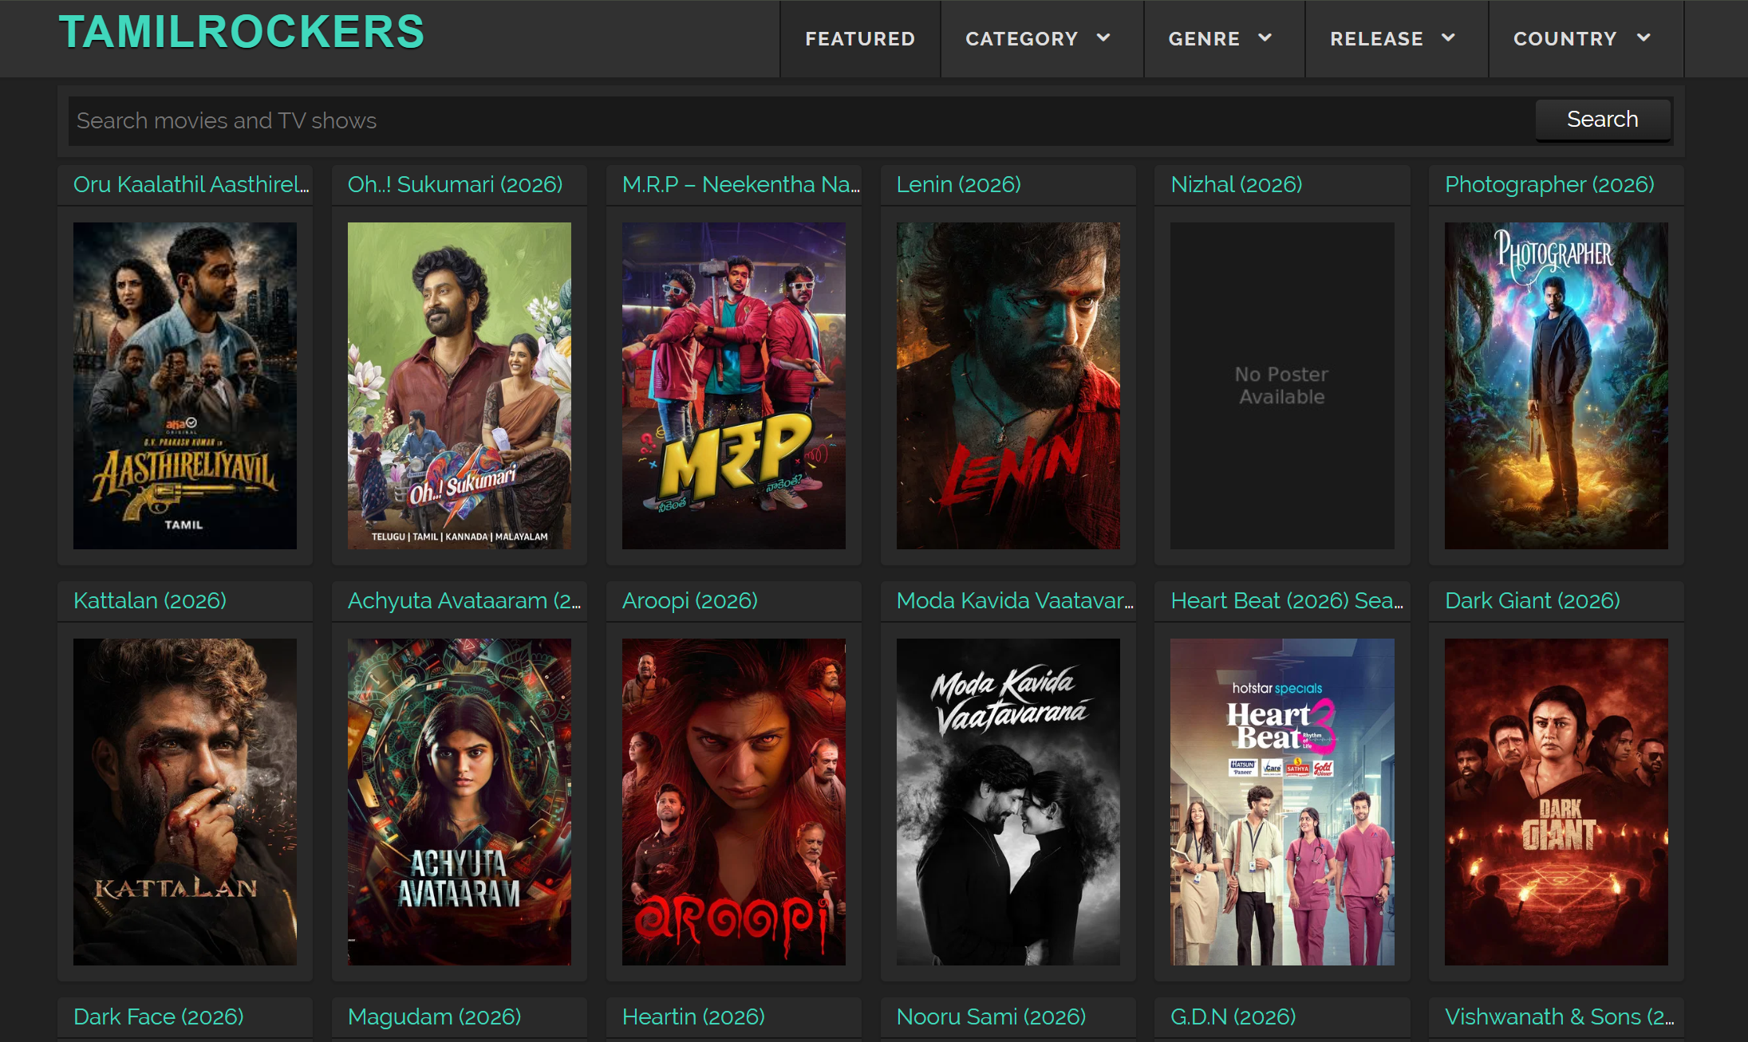Open M.R.P – Neekentha Na... title link
The width and height of the screenshot is (1748, 1042).
(x=741, y=184)
